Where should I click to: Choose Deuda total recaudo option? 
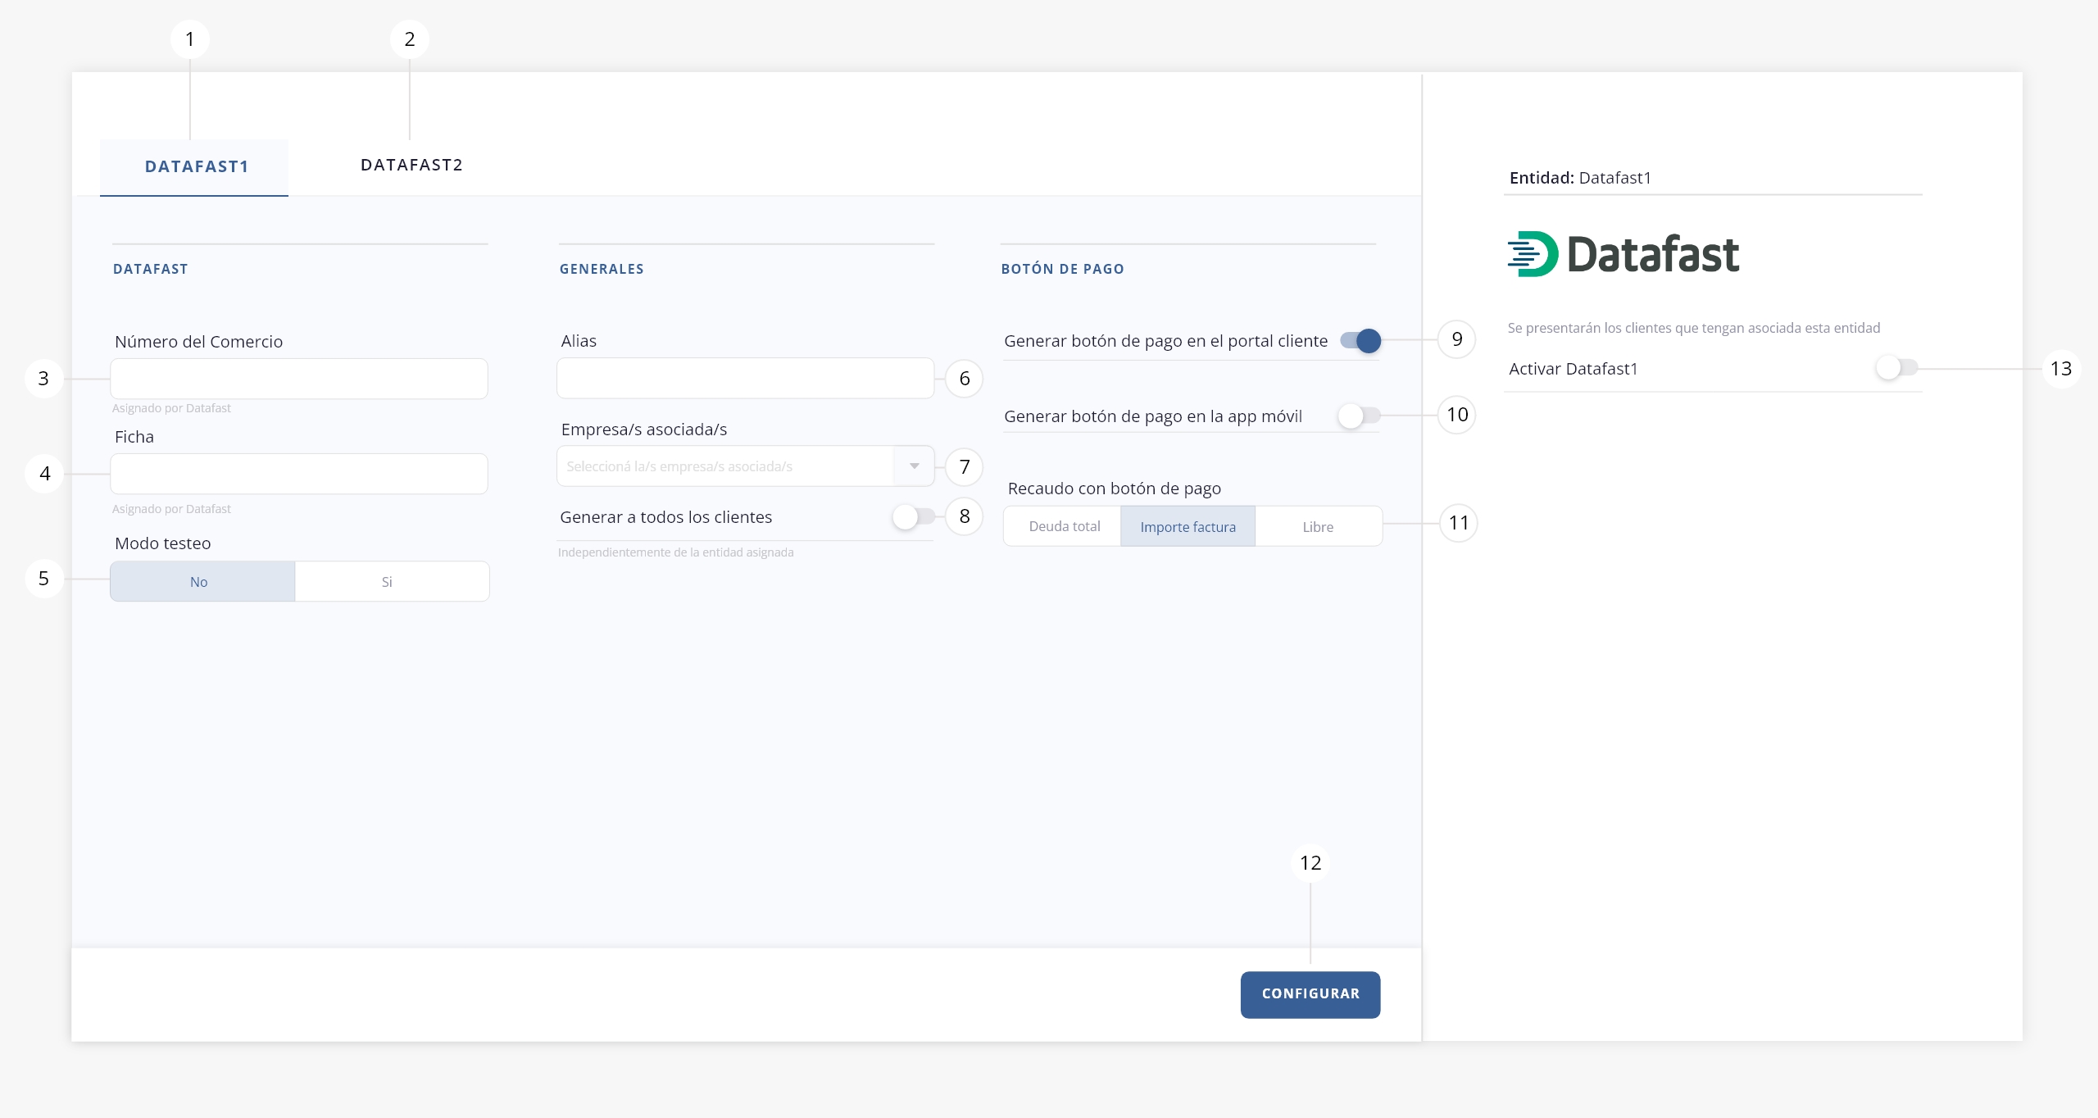[x=1063, y=527]
